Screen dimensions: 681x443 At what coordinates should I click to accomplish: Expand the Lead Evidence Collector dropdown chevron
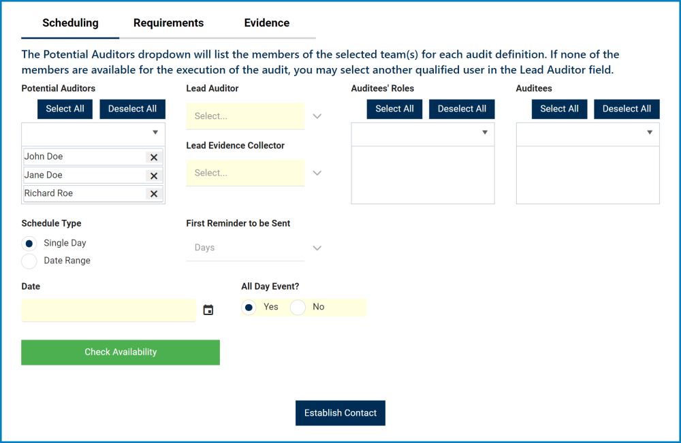click(x=317, y=173)
